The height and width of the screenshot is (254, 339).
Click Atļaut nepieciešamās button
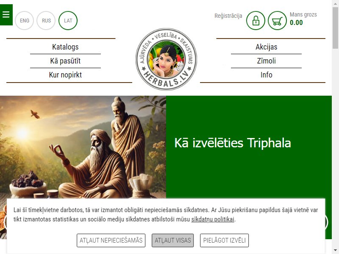pyautogui.click(x=111, y=240)
